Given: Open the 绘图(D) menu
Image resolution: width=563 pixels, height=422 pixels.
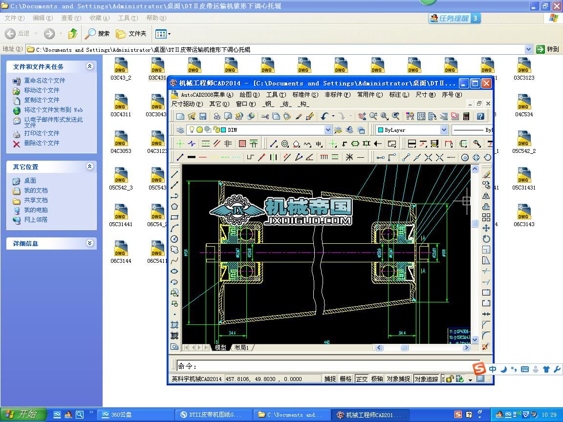Looking at the screenshot, I should 249,95.
